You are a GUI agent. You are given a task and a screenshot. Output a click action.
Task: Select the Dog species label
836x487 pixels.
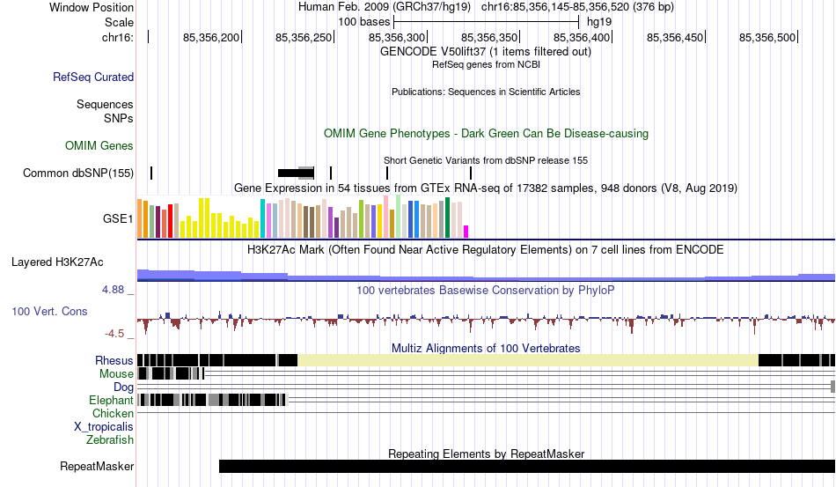(x=123, y=387)
